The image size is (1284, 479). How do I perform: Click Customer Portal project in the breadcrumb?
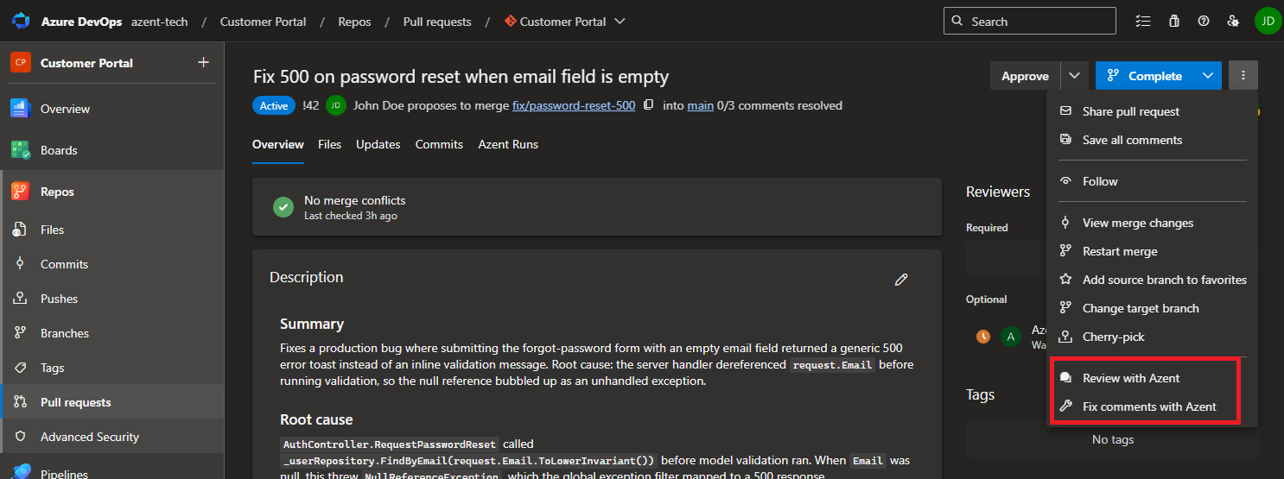coord(264,22)
